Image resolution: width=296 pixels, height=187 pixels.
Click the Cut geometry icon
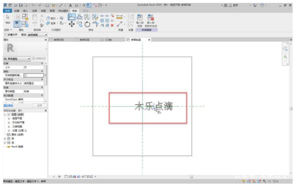click(48, 18)
